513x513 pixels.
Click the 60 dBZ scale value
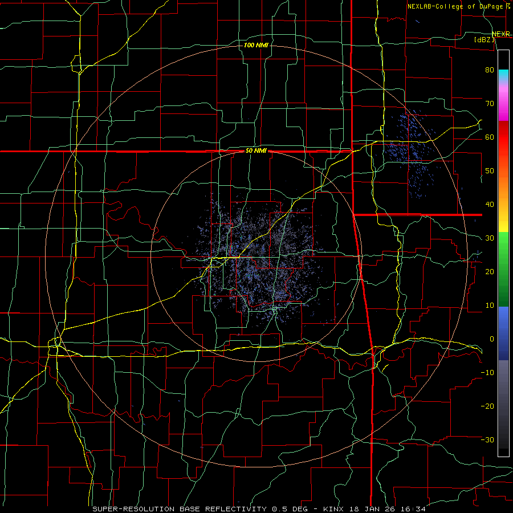490,137
